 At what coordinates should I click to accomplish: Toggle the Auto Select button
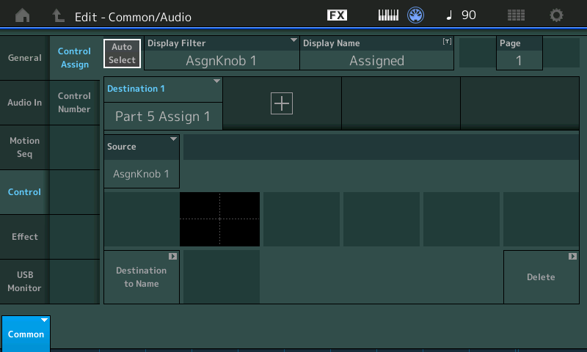tap(122, 54)
